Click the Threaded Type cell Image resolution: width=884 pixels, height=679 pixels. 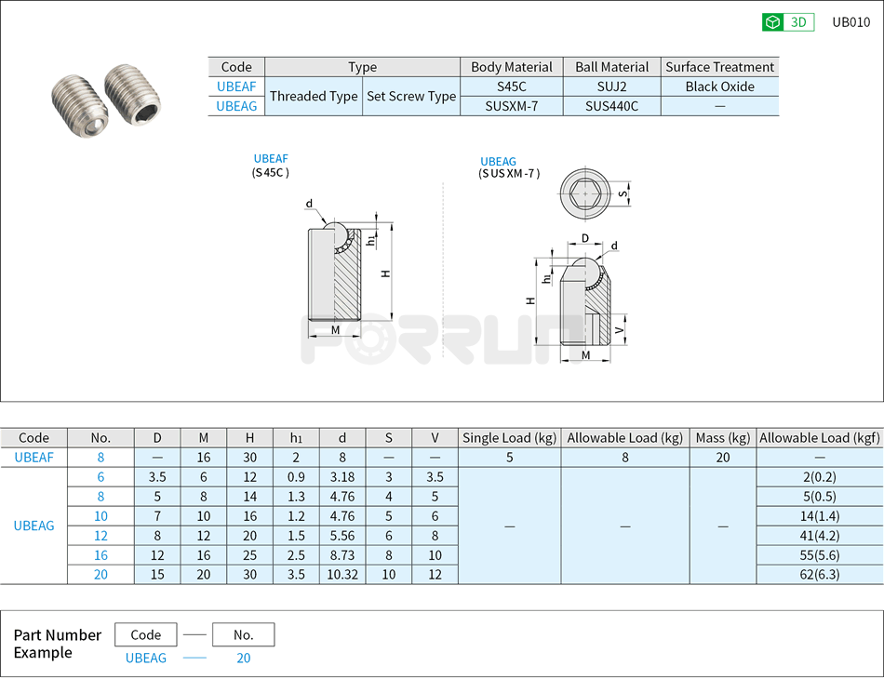[x=314, y=97]
